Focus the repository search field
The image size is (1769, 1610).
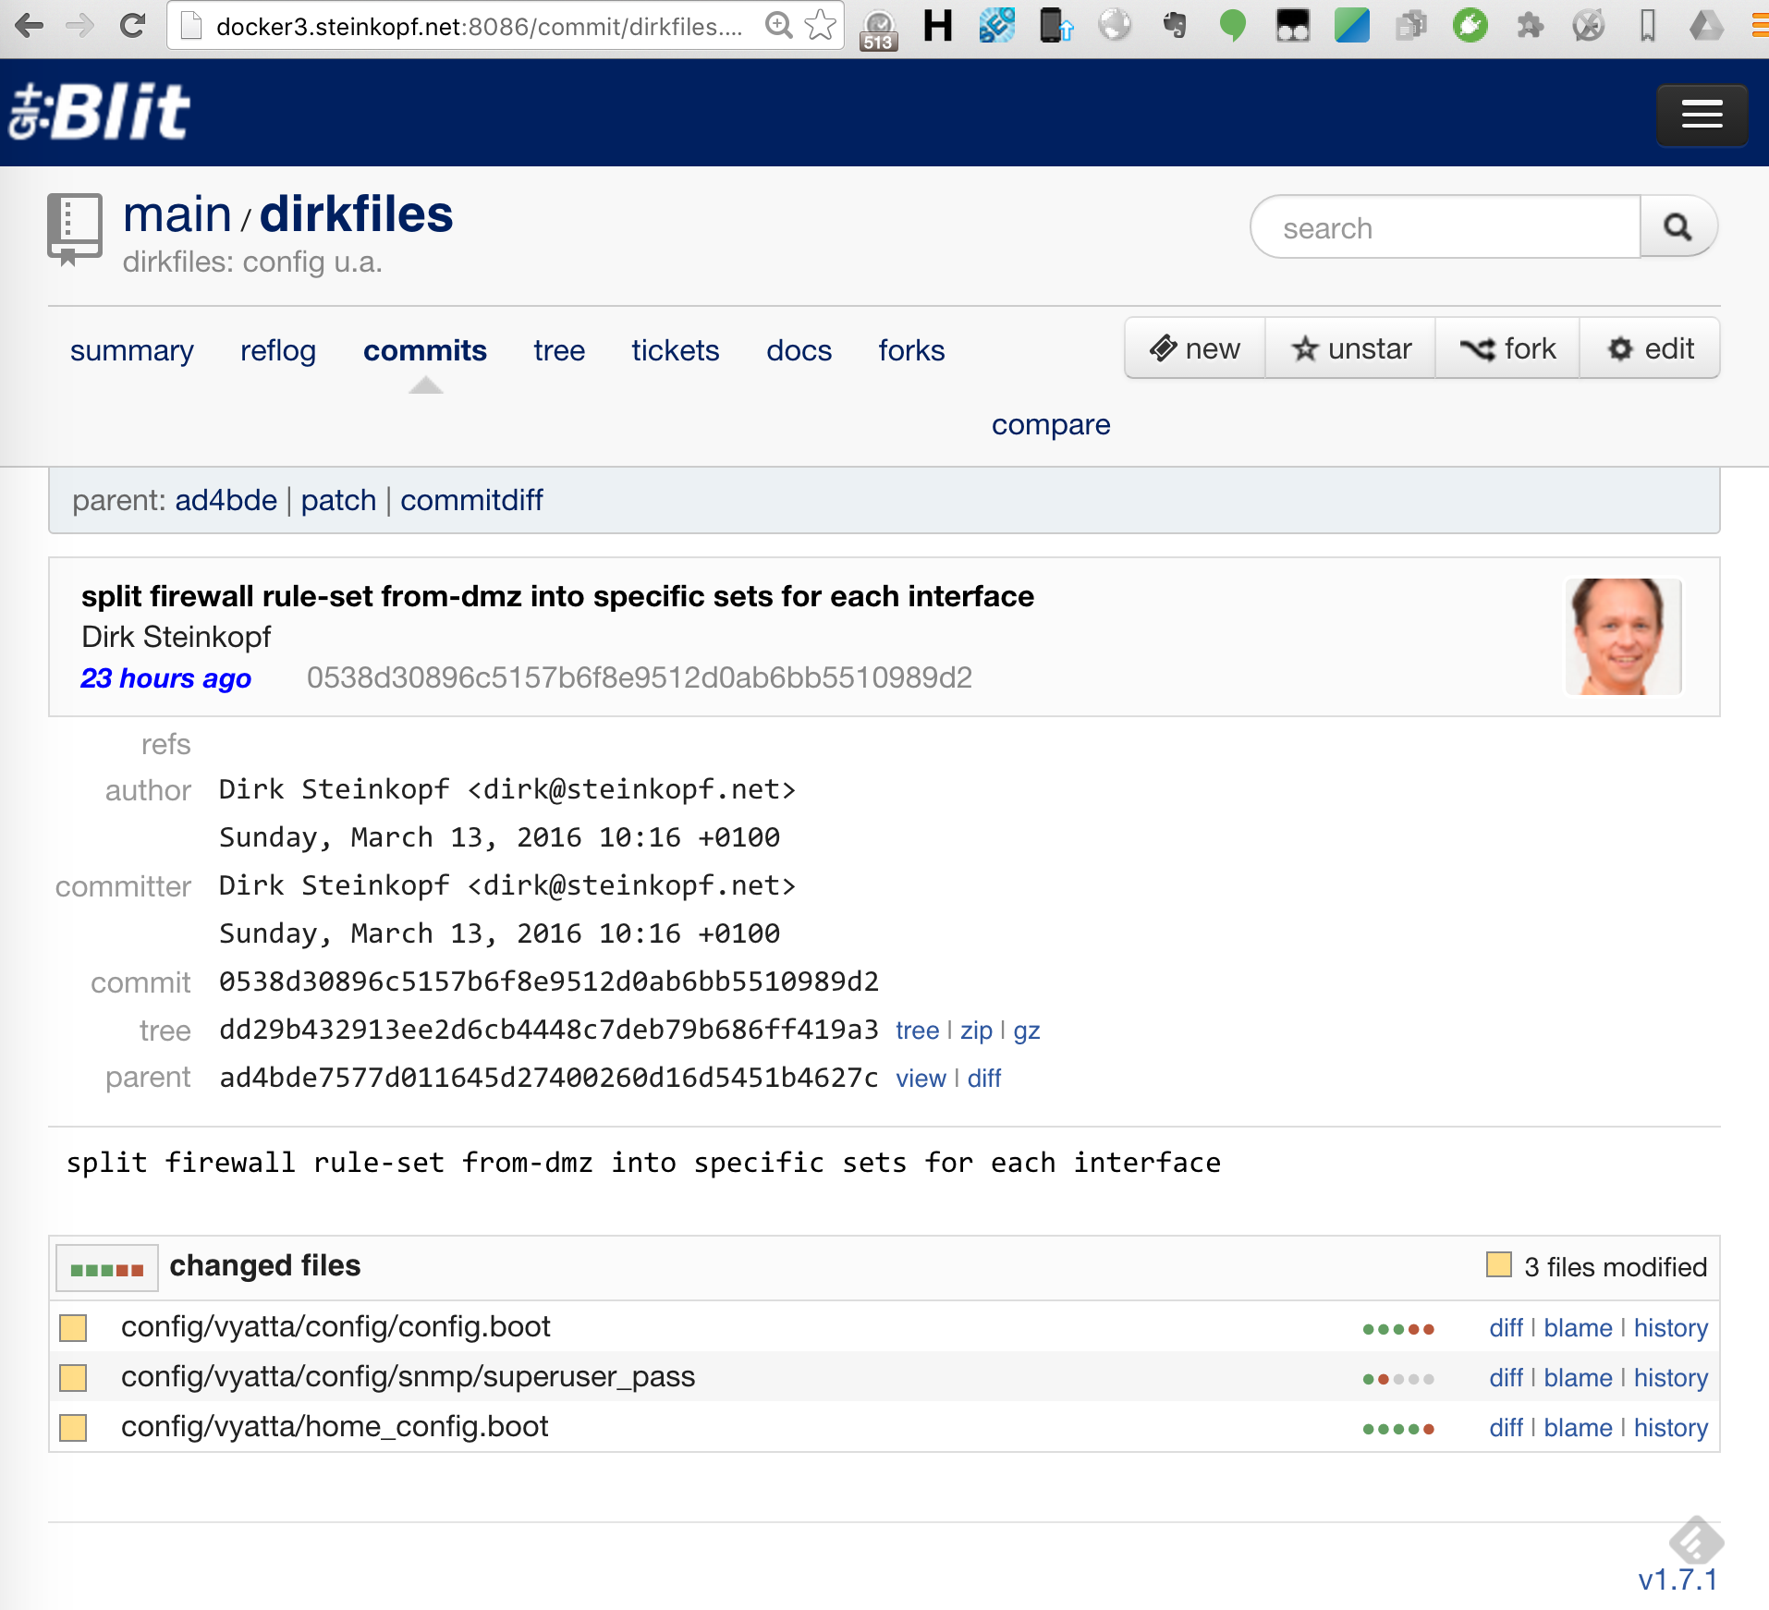[x=1446, y=227]
